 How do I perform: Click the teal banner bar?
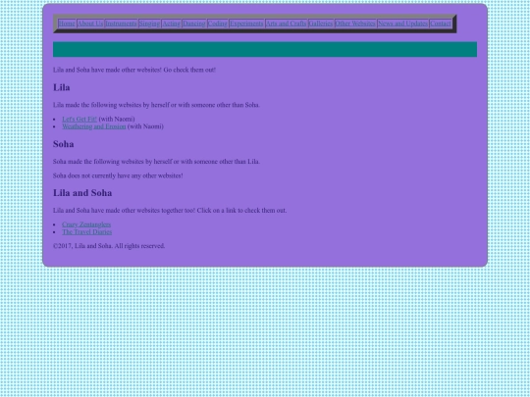pos(265,49)
